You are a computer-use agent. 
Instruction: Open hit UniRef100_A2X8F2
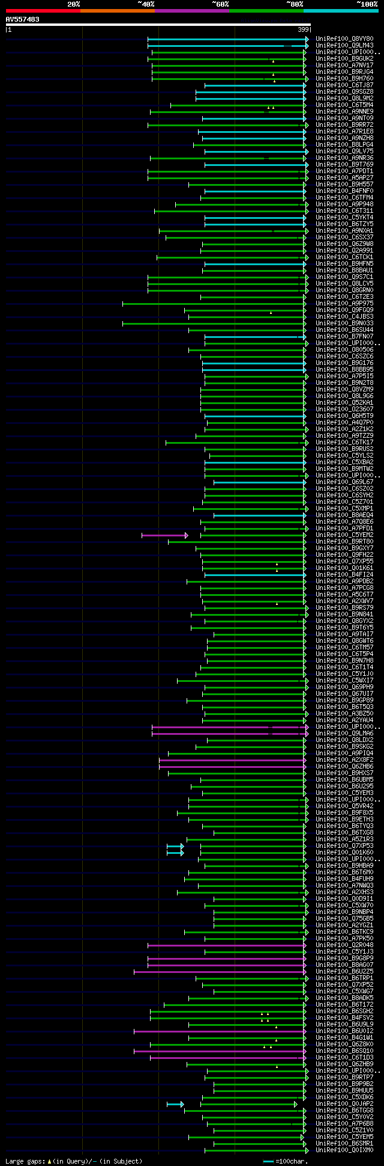[x=344, y=760]
